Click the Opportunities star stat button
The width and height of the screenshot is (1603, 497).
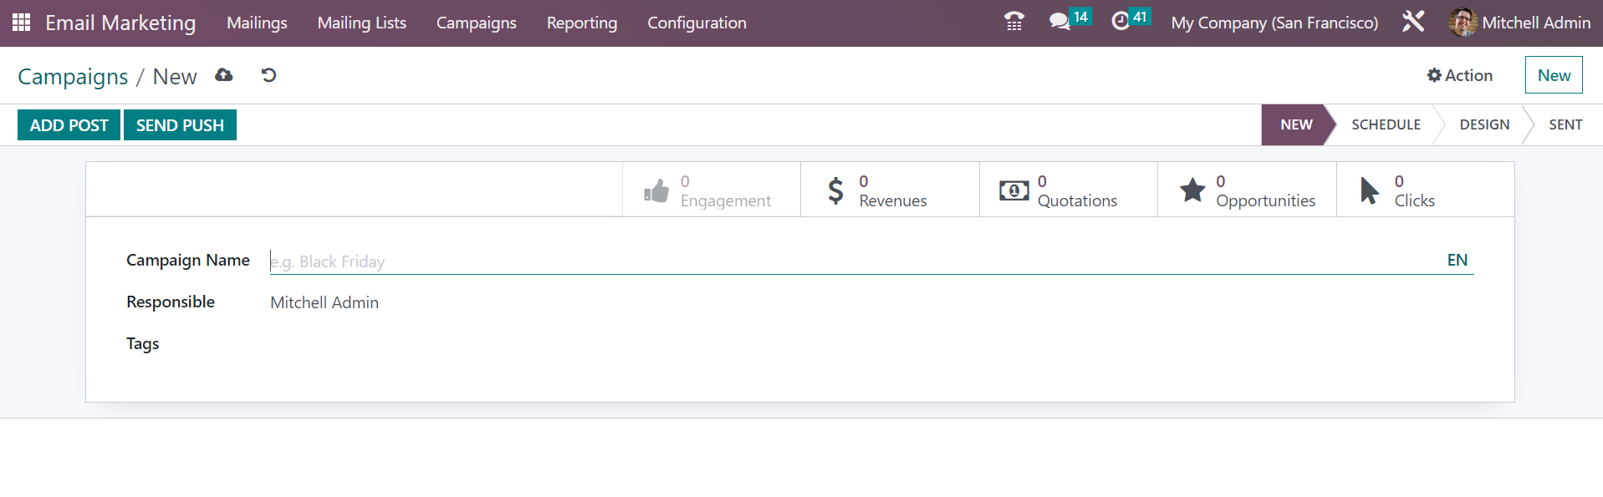coord(1247,190)
